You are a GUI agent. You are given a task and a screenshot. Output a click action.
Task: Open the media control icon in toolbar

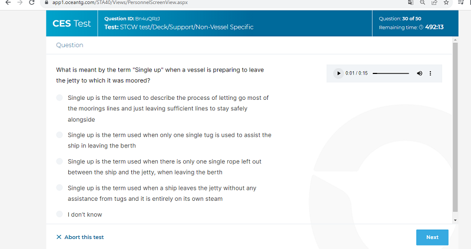461,2
